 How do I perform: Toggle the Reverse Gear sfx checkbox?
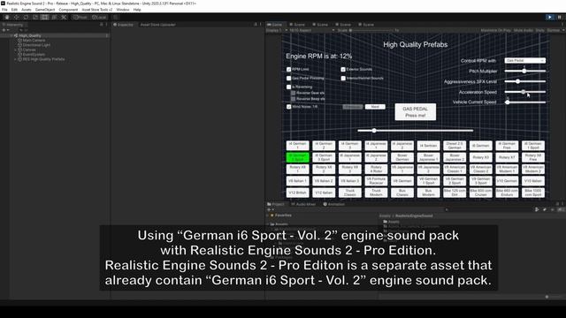(x=294, y=93)
